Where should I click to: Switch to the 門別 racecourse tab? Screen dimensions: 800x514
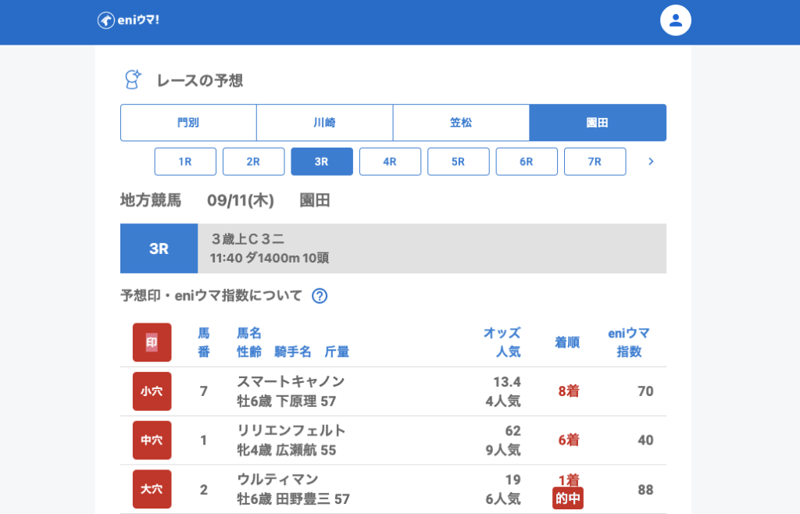point(188,123)
